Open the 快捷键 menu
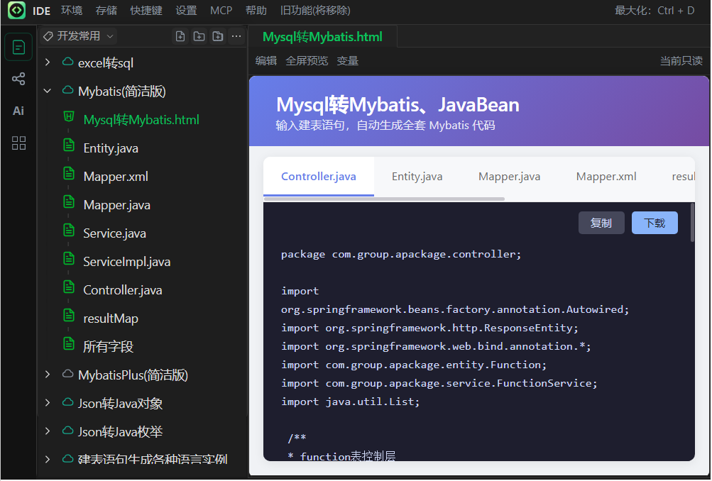The height and width of the screenshot is (481, 712). (x=146, y=11)
